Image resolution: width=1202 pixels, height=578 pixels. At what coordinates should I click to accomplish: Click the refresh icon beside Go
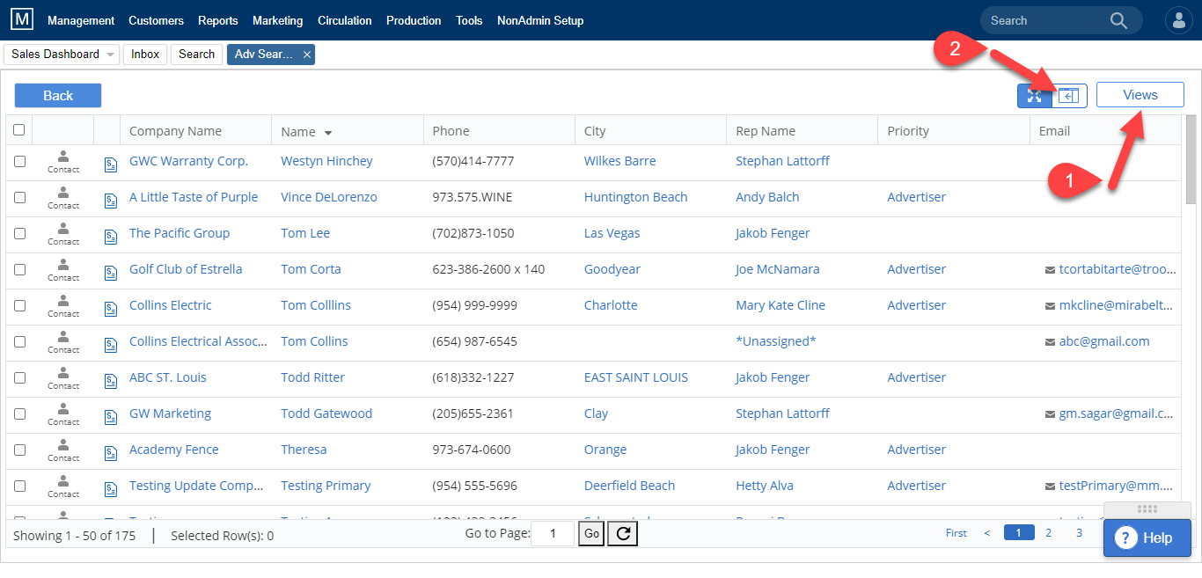[622, 533]
